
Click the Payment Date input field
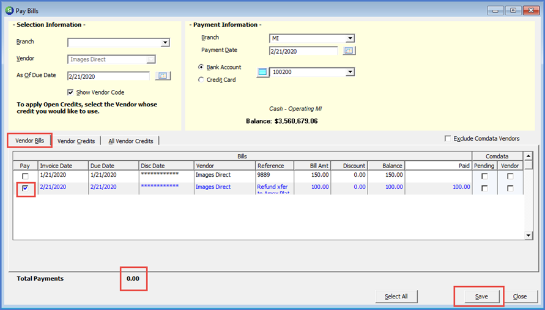303,51
